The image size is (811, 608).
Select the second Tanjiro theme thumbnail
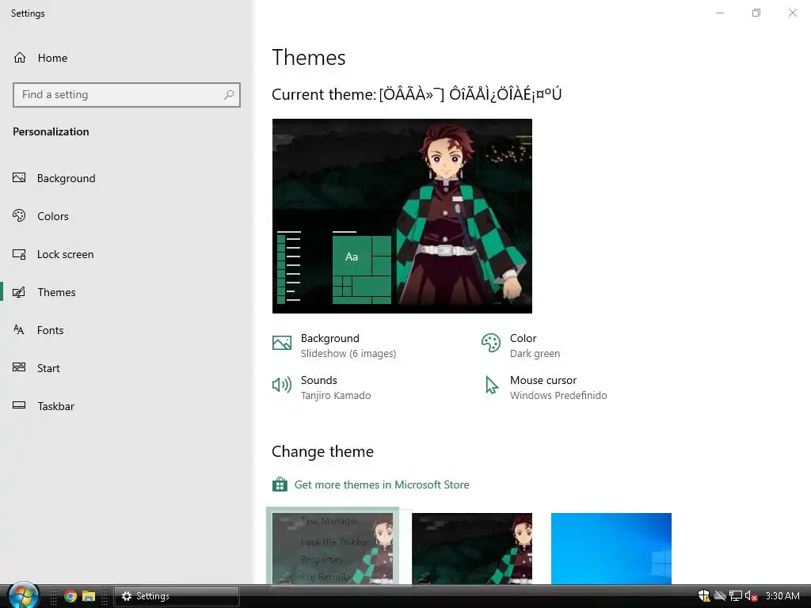coord(472,549)
